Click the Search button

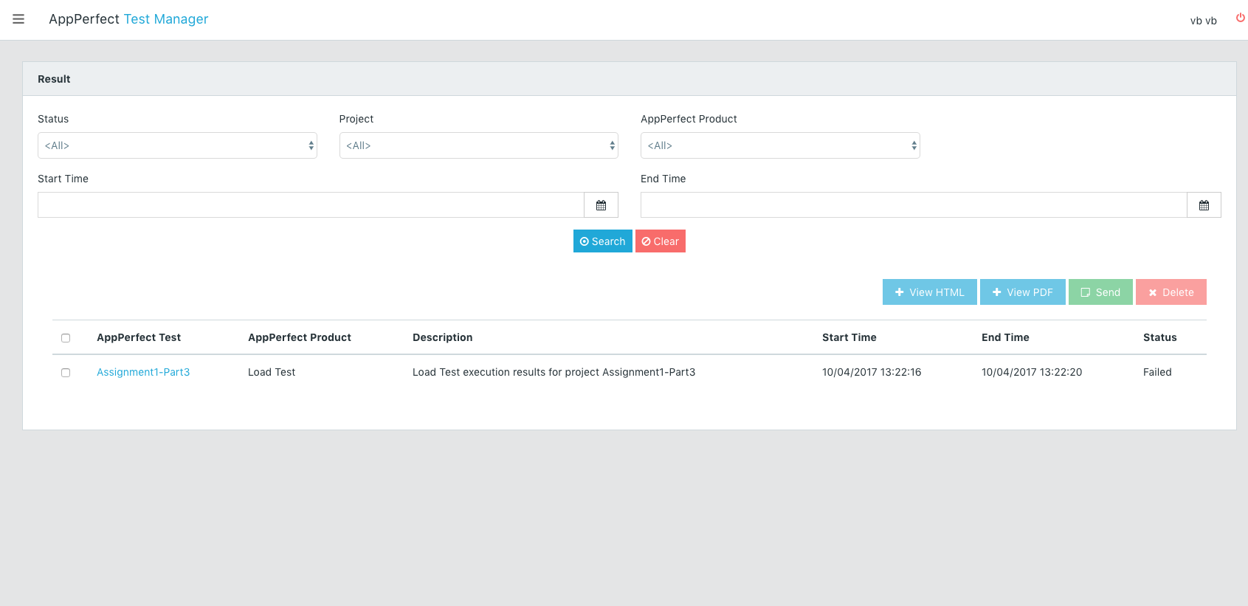602,241
